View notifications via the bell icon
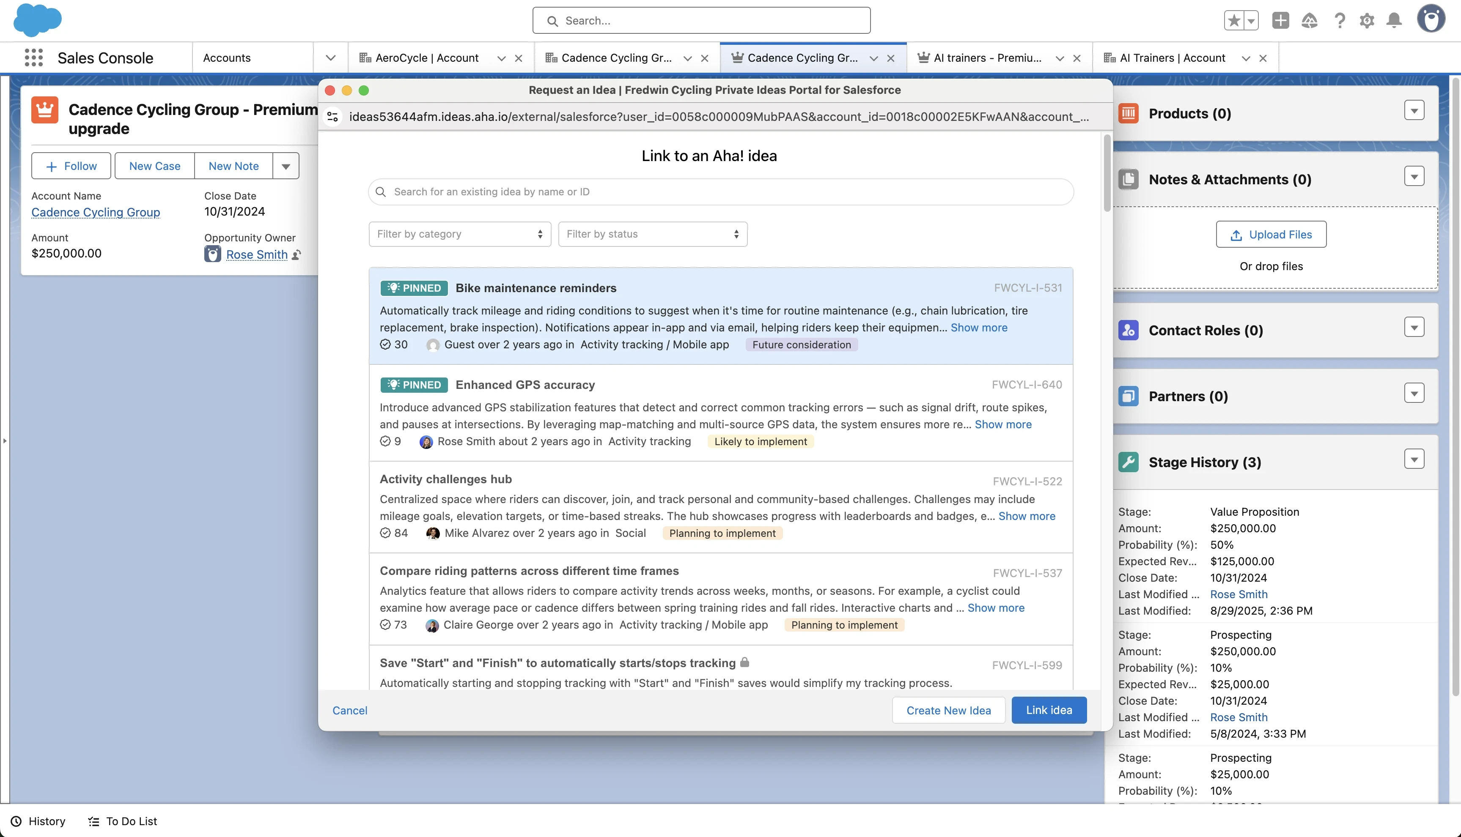The width and height of the screenshot is (1461, 837). click(x=1394, y=20)
